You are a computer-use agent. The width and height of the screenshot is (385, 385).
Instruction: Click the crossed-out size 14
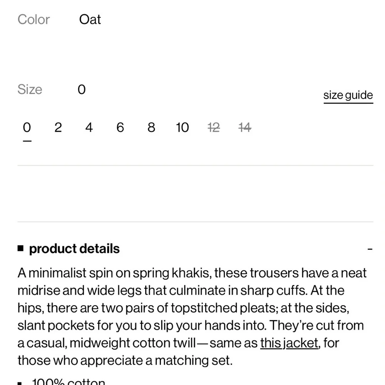click(245, 127)
